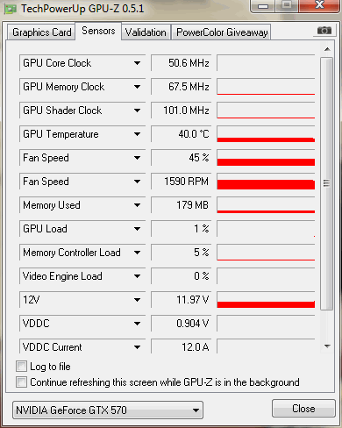Open the VDDC Current dropdown arrow
The height and width of the screenshot is (428, 342).
[137, 347]
